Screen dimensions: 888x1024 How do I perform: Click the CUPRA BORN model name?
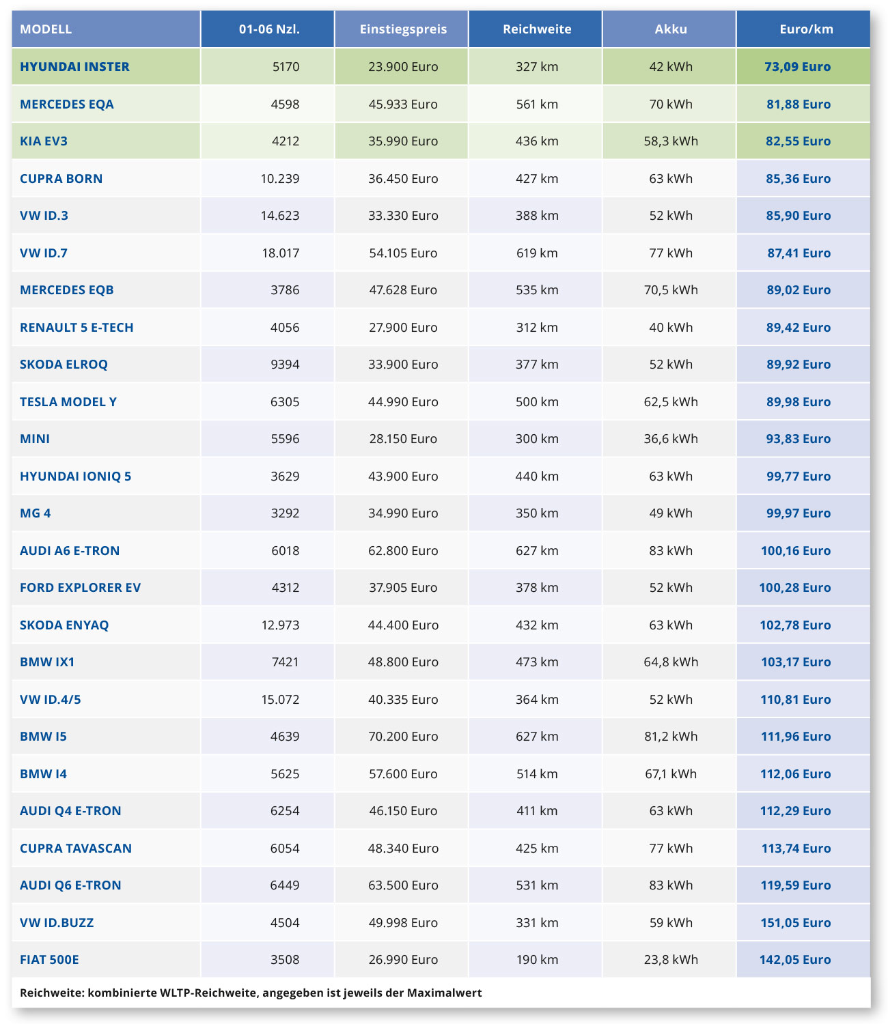(x=61, y=179)
